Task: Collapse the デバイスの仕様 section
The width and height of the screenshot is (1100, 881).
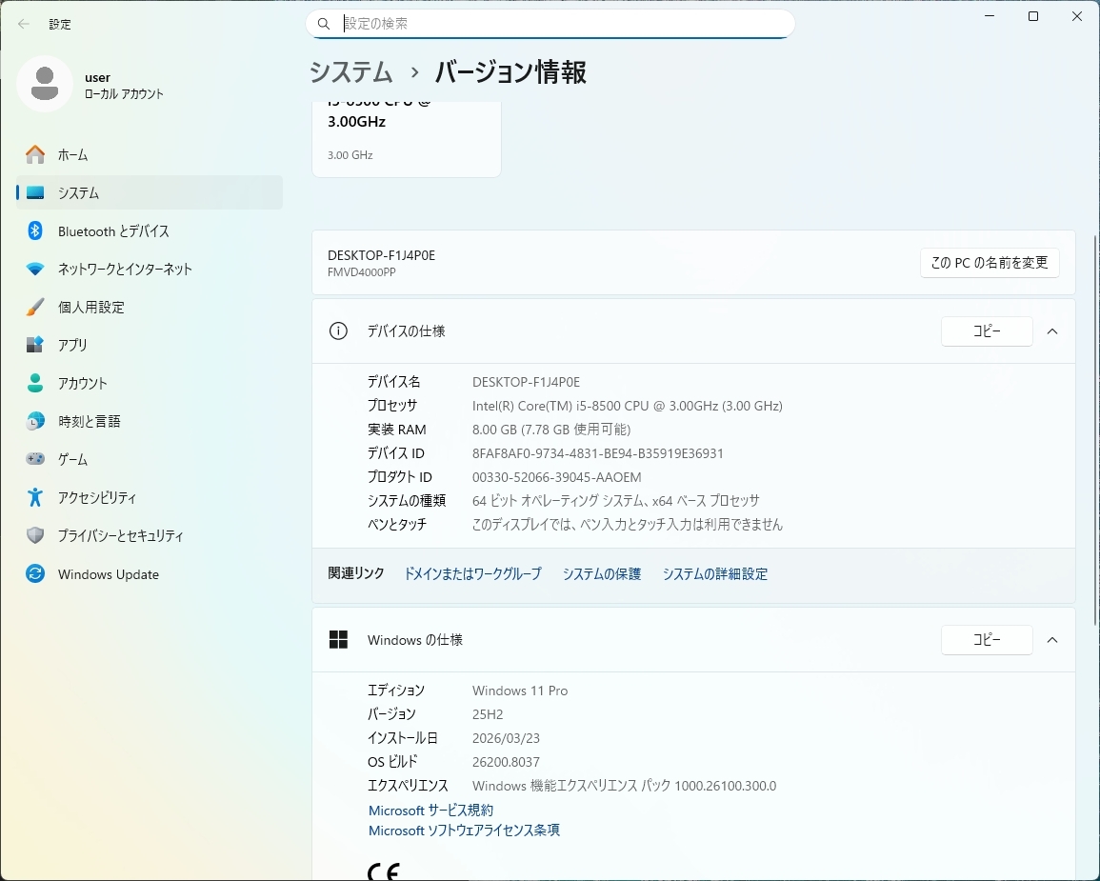Action: (1052, 331)
